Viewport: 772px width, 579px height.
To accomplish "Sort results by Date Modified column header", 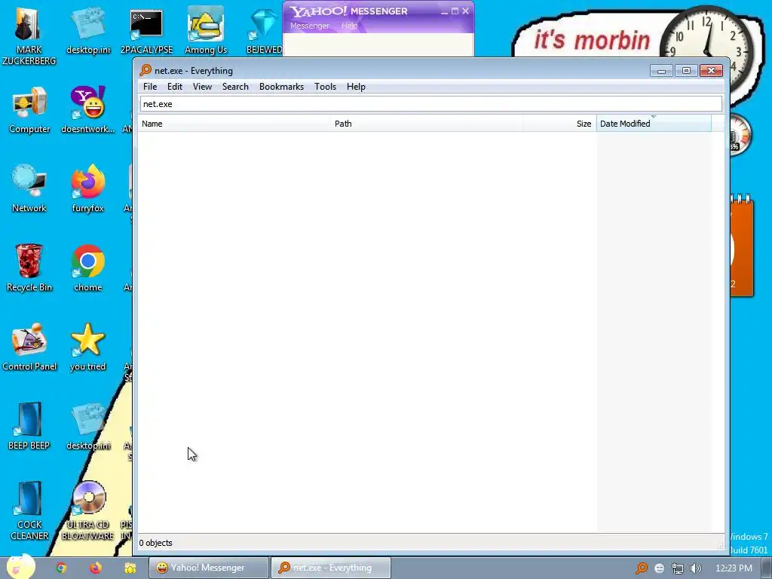I will coord(654,124).
